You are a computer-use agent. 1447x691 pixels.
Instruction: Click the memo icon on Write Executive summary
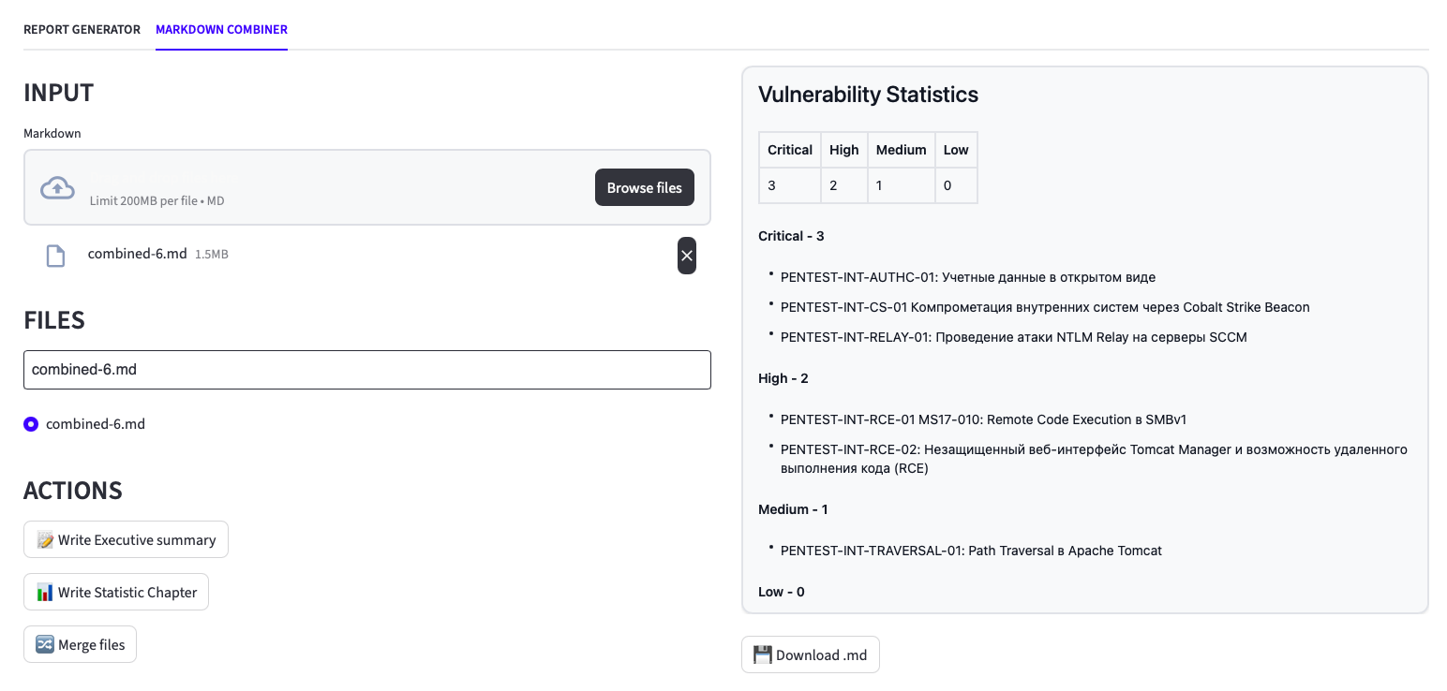(45, 540)
